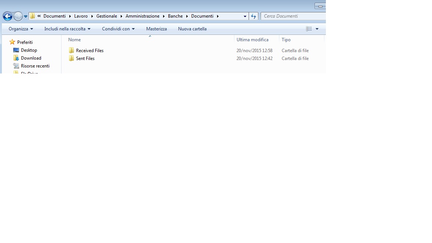Open Download folder in the sidebar
The width and height of the screenshot is (432, 243).
coord(31,58)
